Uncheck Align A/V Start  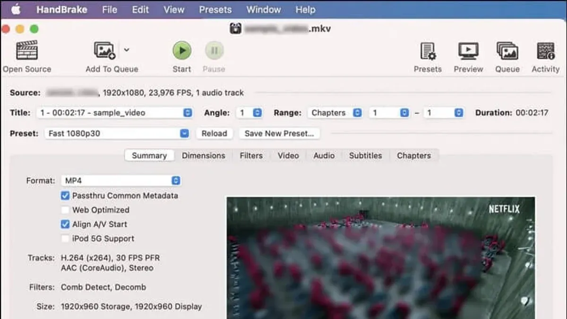pos(65,224)
